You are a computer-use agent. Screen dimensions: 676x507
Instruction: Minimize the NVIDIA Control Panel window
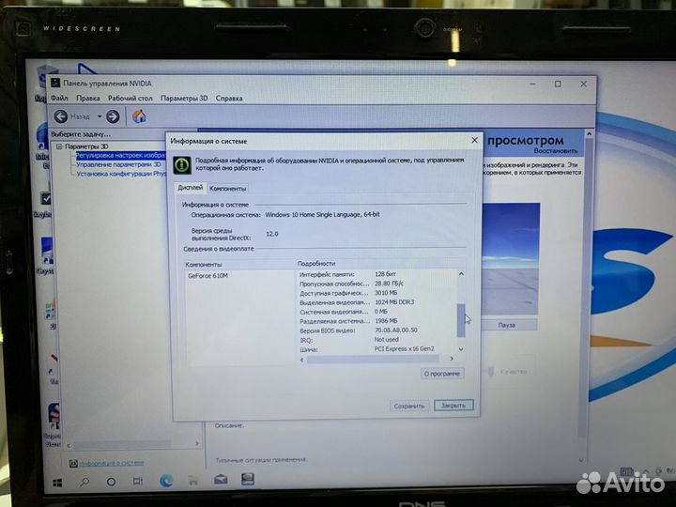533,84
